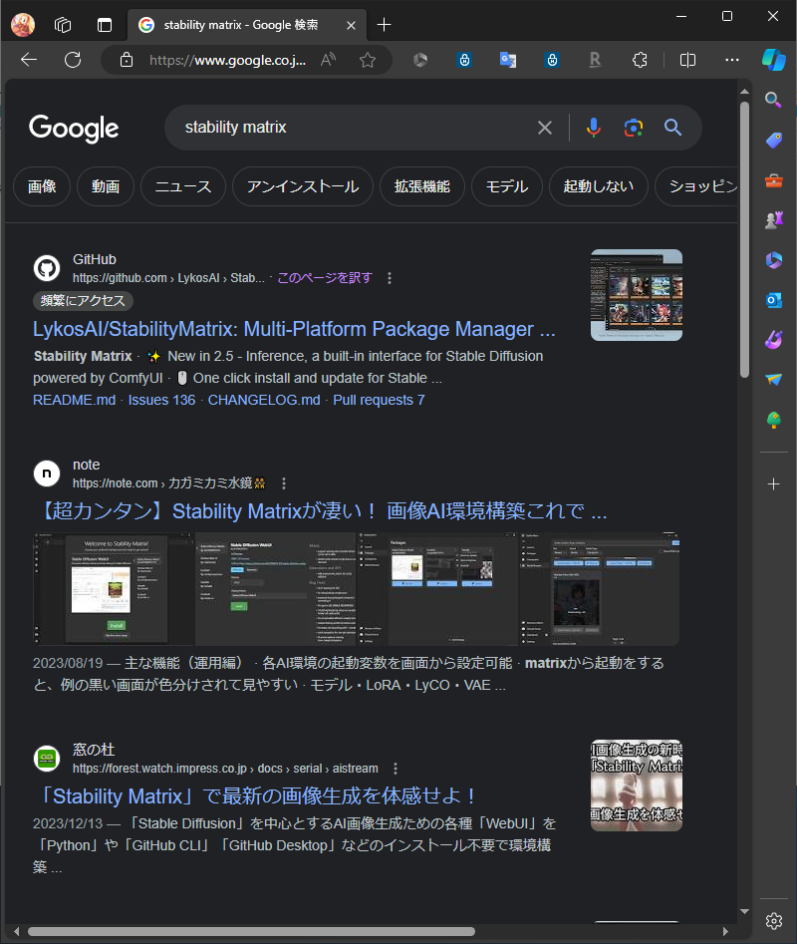Open Microsoft 365 sidebar icon
The image size is (797, 944).
pos(773,259)
